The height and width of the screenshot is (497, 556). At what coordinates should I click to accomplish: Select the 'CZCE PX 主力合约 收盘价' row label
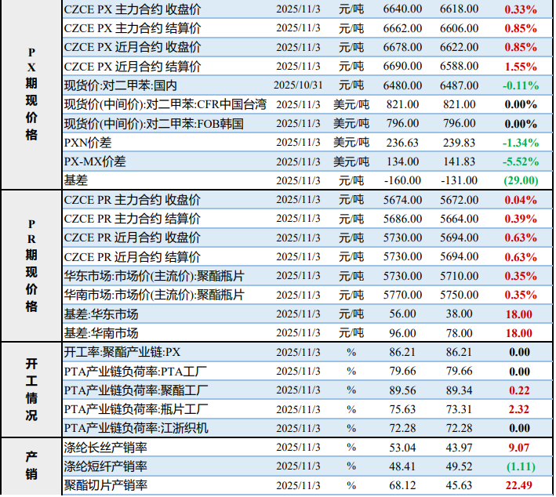[133, 9]
